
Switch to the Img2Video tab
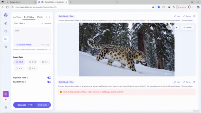[17, 17]
